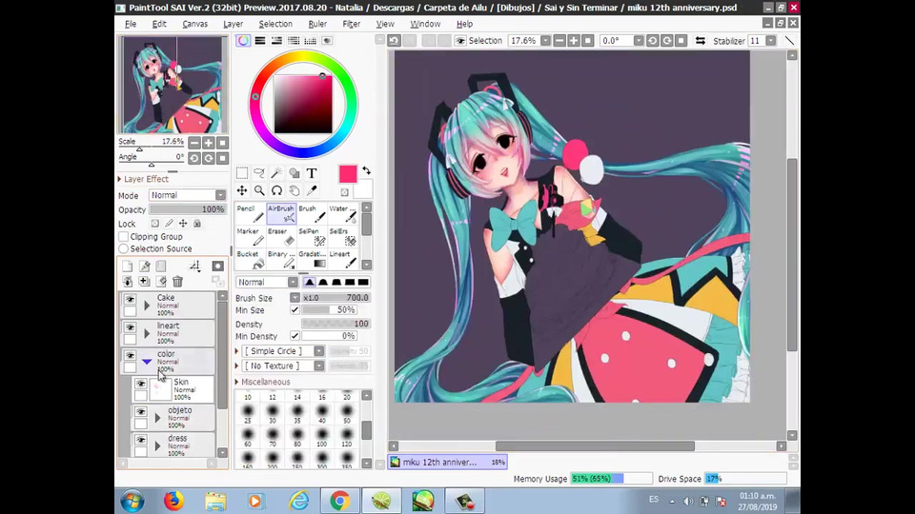Viewport: 915px width, 514px height.
Task: Select the hand pan tool
Action: 295,190
